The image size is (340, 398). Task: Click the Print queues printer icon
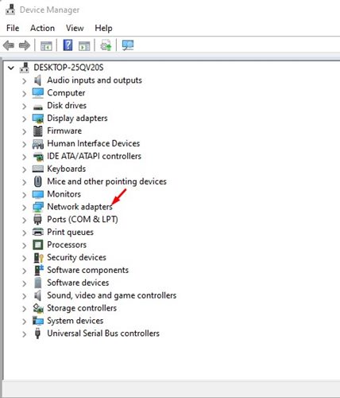(x=38, y=232)
